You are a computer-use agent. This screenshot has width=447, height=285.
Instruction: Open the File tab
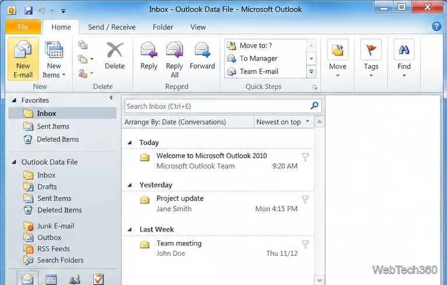coord(23,27)
